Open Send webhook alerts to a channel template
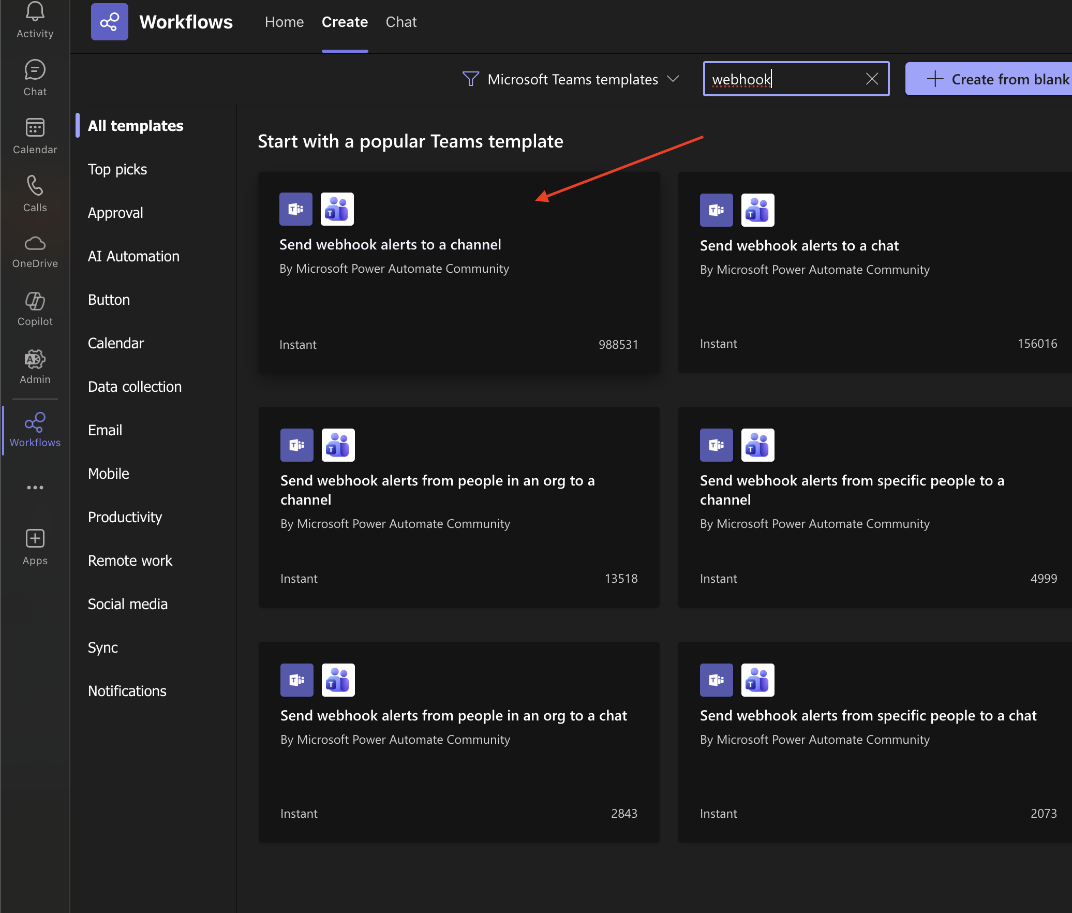The width and height of the screenshot is (1072, 913). click(390, 245)
